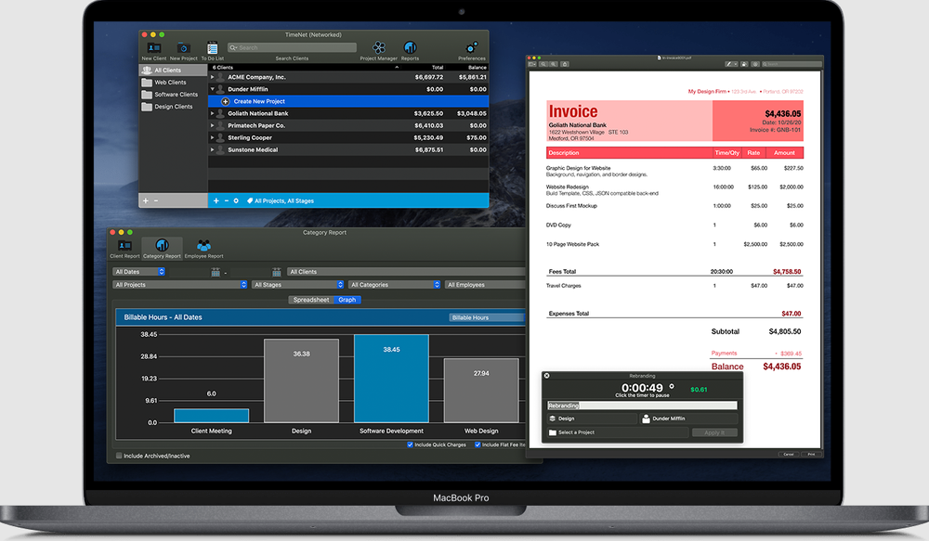Click the Search Clients field

tap(292, 47)
